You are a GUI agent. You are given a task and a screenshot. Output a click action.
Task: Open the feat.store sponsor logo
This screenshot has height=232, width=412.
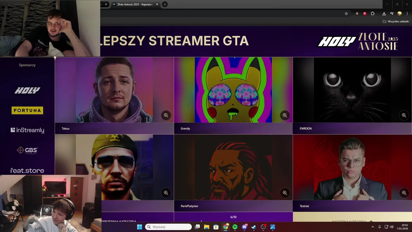(x=27, y=170)
